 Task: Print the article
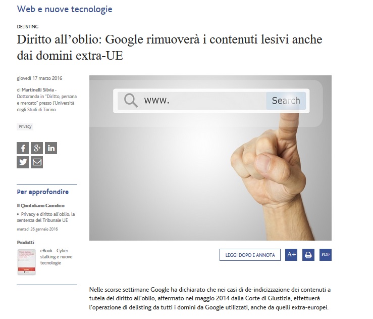point(308,255)
